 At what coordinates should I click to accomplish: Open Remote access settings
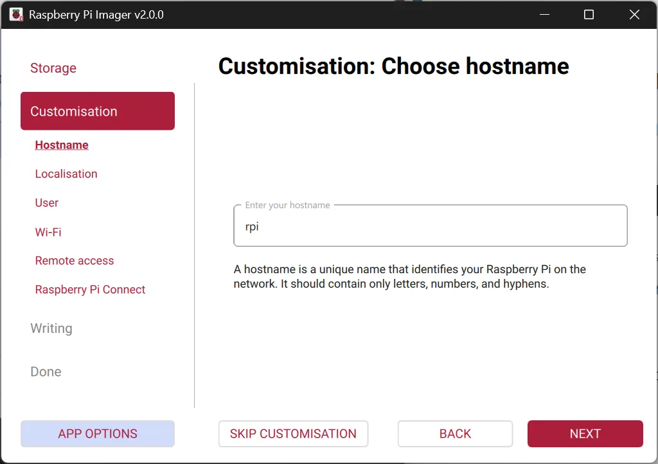(x=75, y=260)
